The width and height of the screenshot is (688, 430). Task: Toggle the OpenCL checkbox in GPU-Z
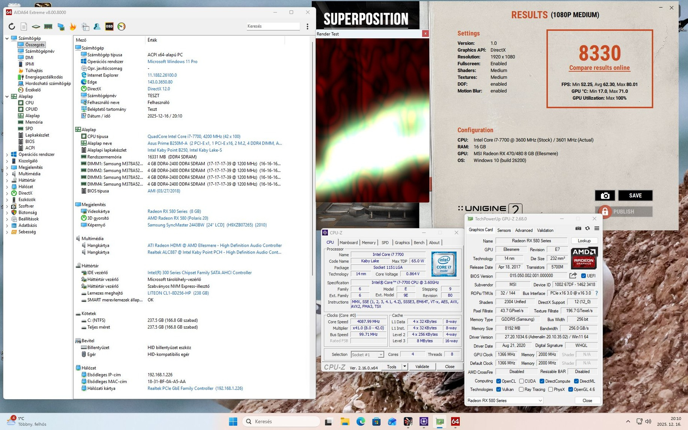tap(498, 381)
